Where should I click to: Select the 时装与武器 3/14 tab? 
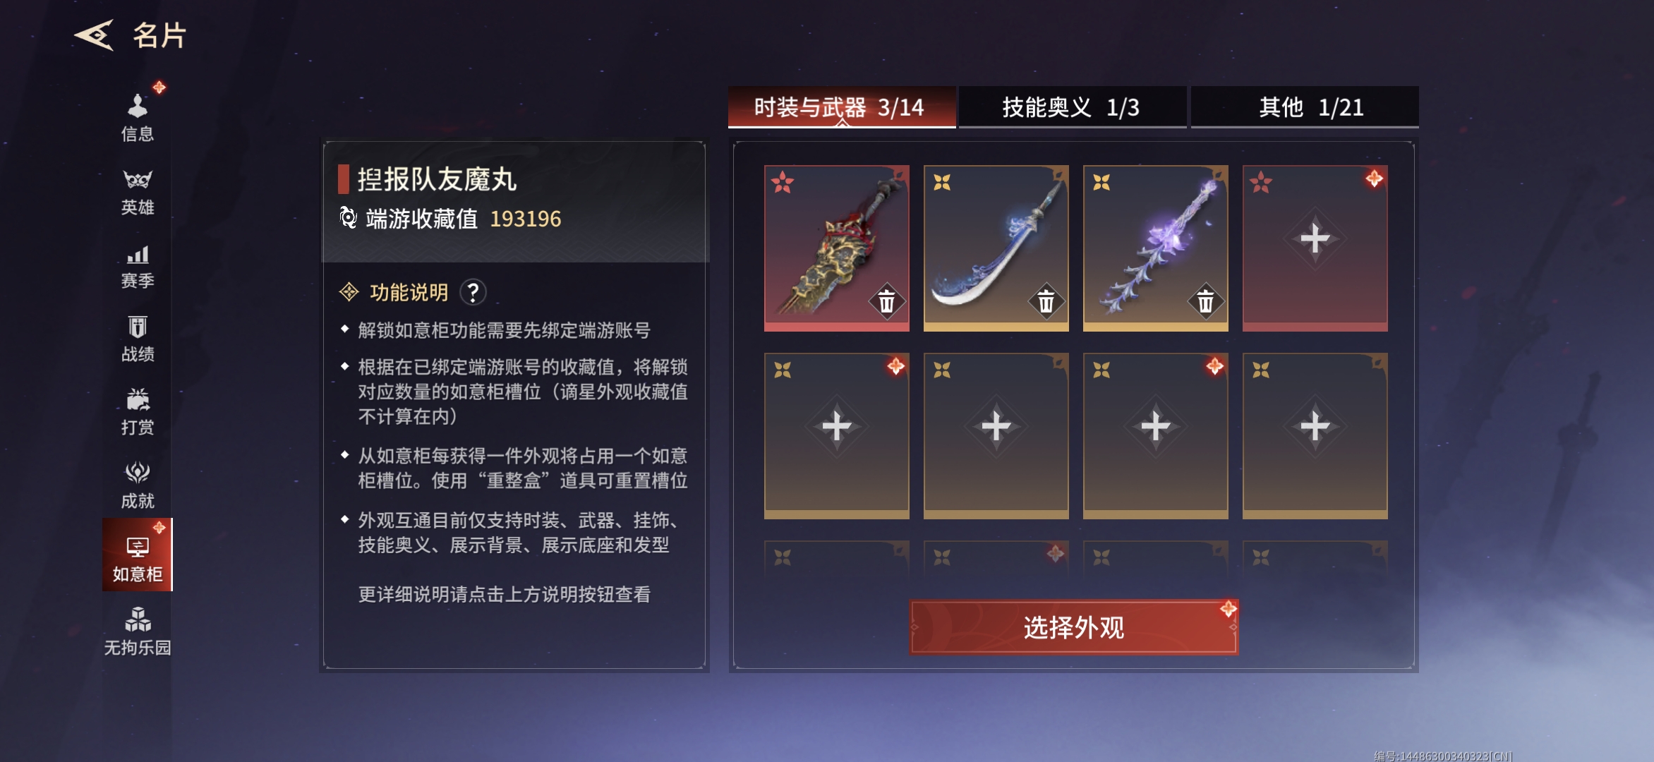tap(842, 107)
